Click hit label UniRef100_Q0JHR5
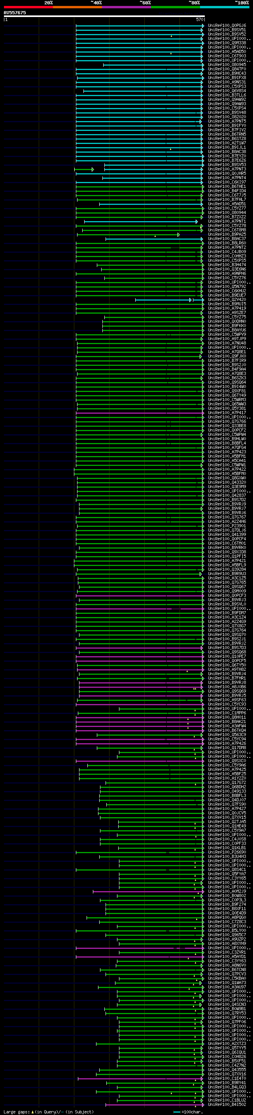Screen dimensions: 253x1115 tap(227, 174)
